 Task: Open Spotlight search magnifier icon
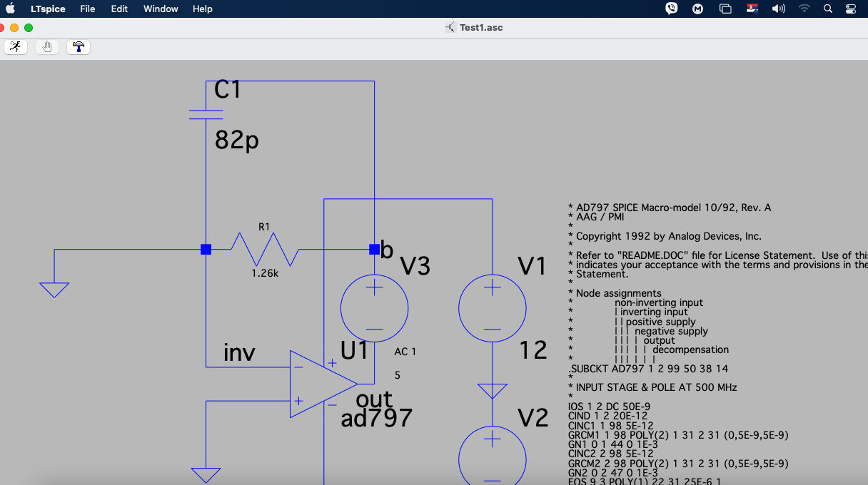tap(828, 9)
